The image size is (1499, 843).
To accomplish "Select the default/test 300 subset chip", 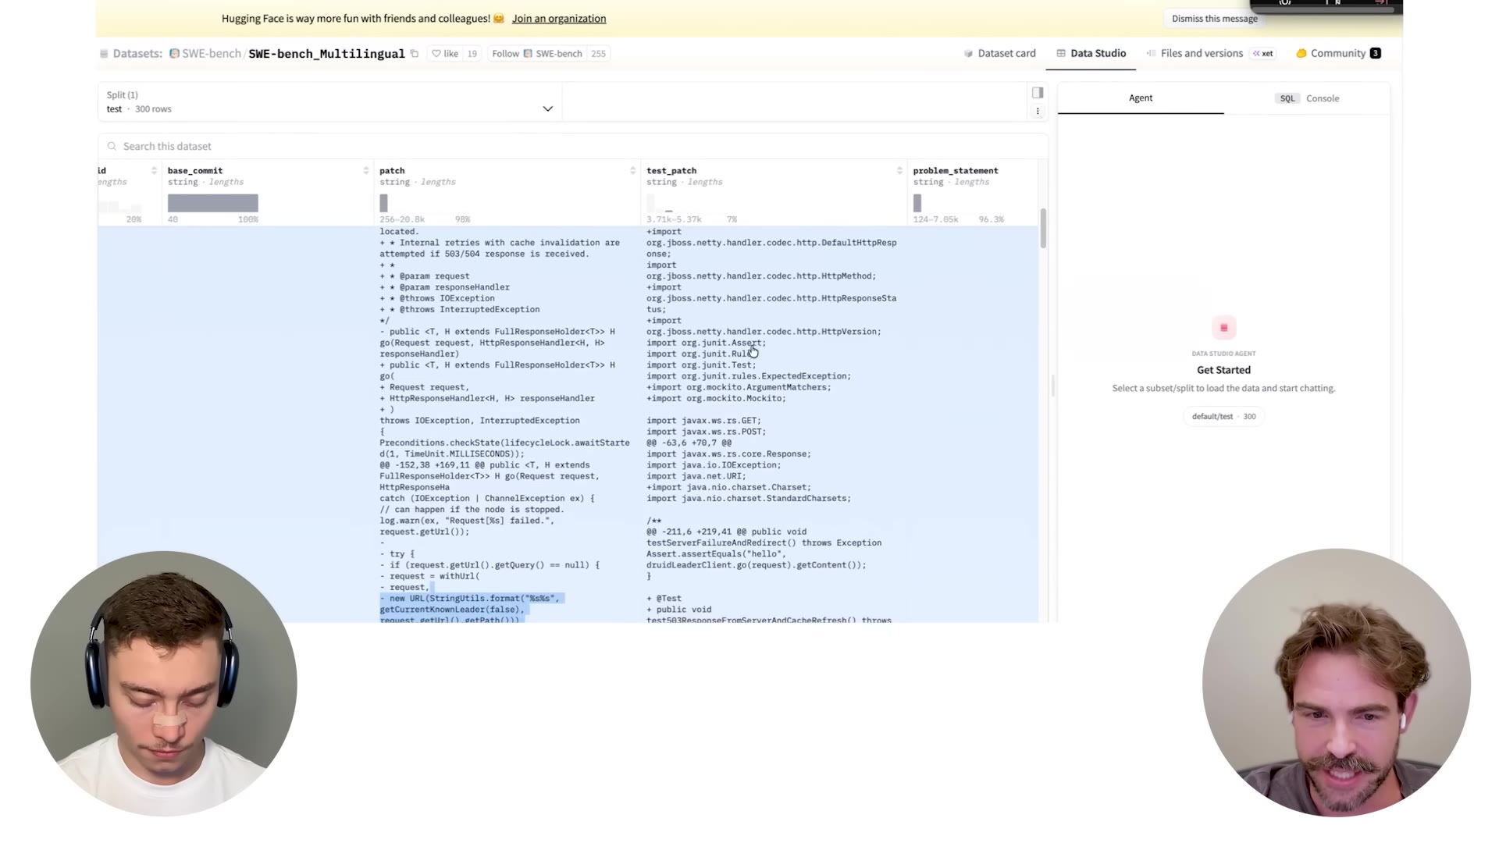I will pyautogui.click(x=1223, y=417).
